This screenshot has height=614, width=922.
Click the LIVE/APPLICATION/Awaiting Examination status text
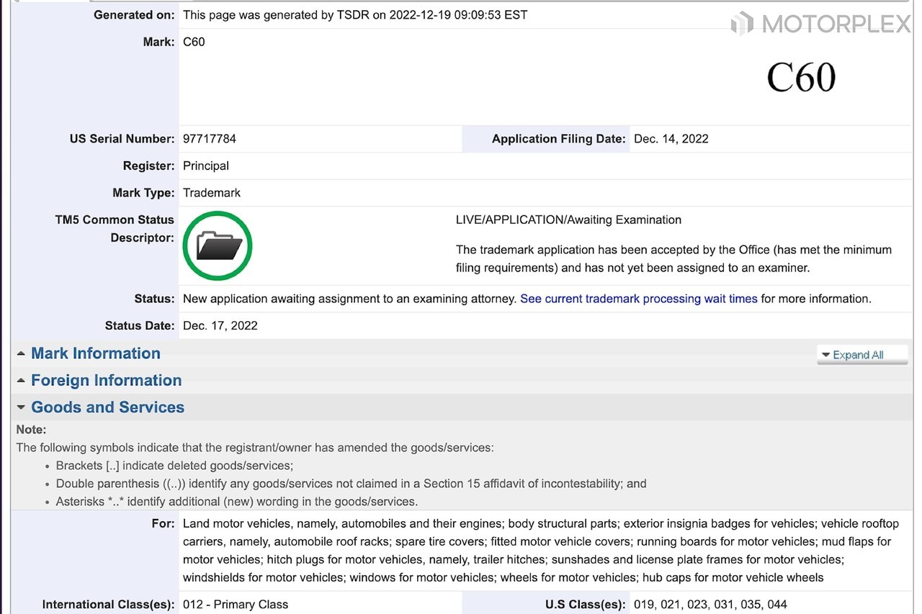pyautogui.click(x=568, y=220)
